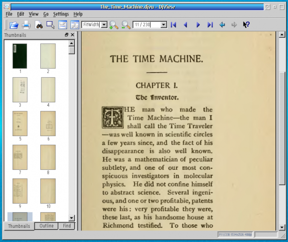Print the document using printer icon
288x242 pixels.
pyautogui.click(x=26, y=25)
